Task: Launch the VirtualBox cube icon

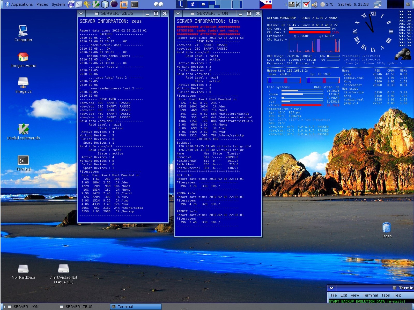Action: point(105,4)
